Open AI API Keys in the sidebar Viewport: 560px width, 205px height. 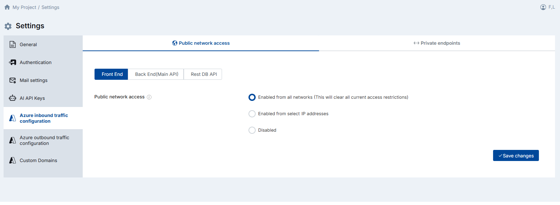click(43, 98)
